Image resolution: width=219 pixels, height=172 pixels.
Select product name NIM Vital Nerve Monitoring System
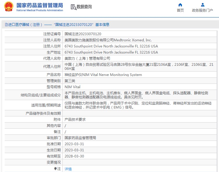point(103,75)
